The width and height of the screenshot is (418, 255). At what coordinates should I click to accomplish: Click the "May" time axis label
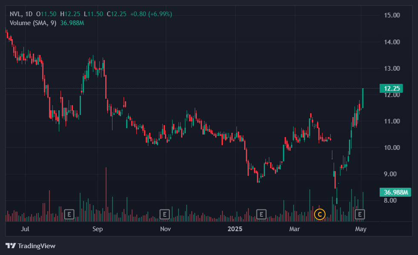click(360, 229)
